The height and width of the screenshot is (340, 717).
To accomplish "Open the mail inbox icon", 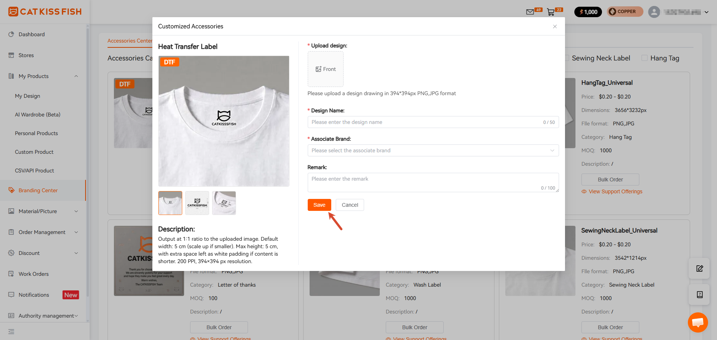I will (x=530, y=12).
